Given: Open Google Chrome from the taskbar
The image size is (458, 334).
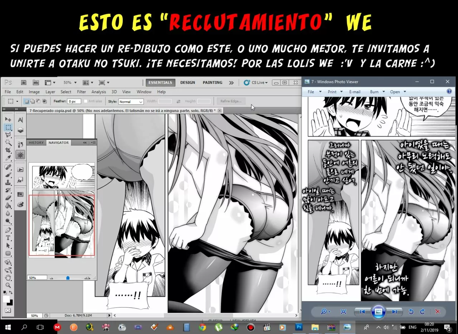Looking at the screenshot, I should tap(202, 327).
